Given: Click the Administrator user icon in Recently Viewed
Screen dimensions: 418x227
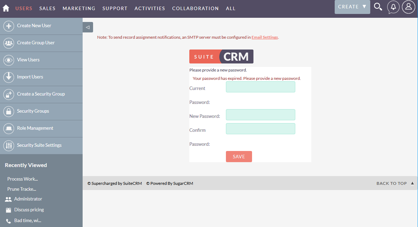Looking at the screenshot, I should tap(8, 199).
